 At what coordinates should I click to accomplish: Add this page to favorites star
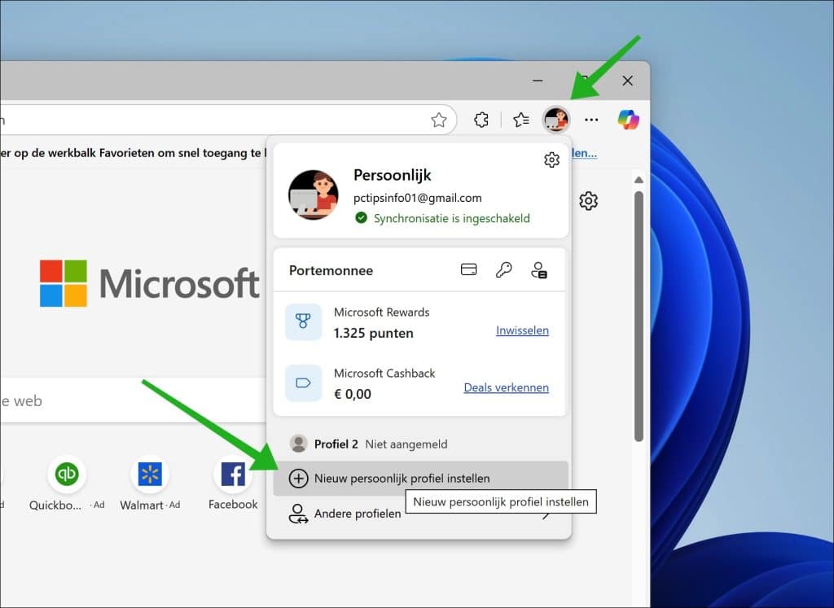pos(439,120)
